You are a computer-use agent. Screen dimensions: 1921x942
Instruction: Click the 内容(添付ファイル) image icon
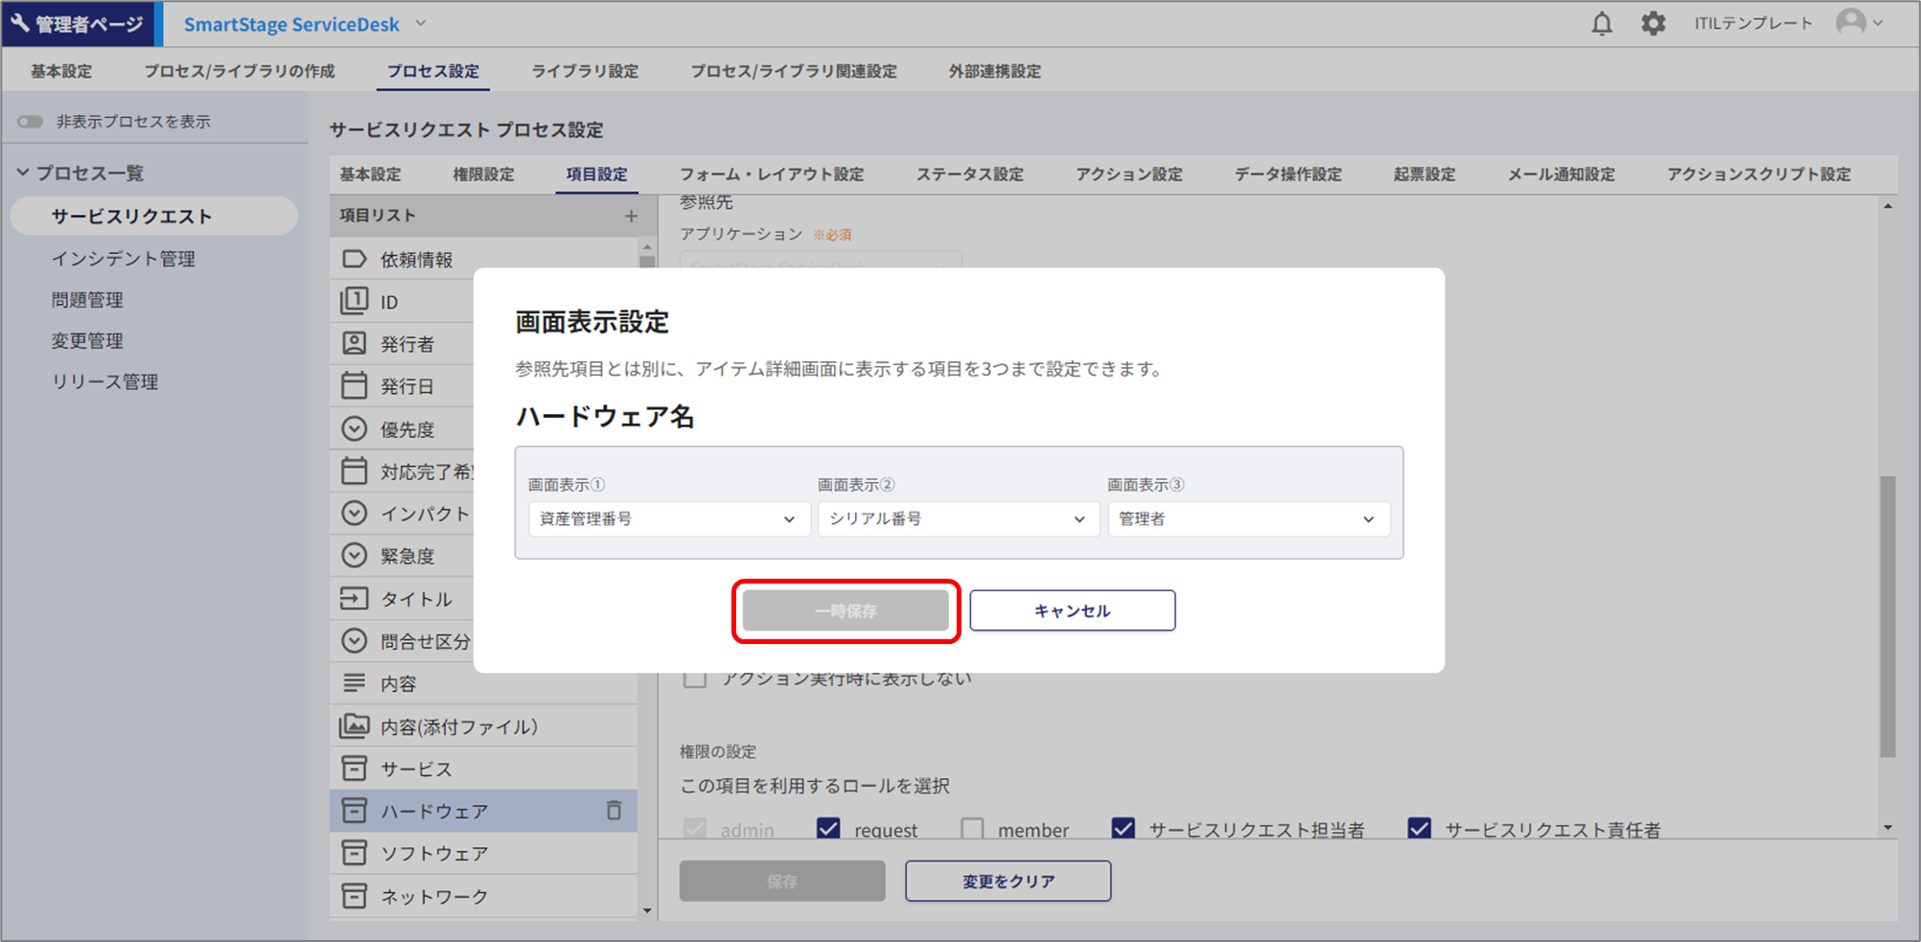pyautogui.click(x=355, y=726)
